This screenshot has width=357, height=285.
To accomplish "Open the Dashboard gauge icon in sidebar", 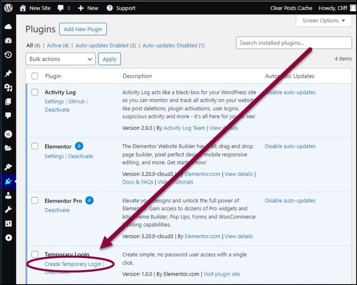I will [8, 41].
